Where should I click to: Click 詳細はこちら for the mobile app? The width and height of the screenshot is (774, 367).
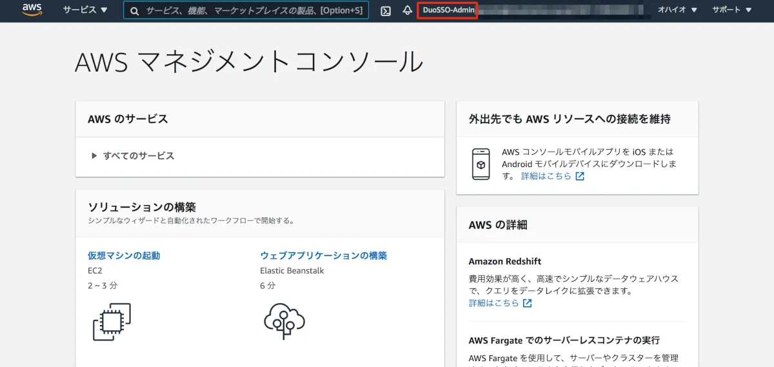[546, 176]
